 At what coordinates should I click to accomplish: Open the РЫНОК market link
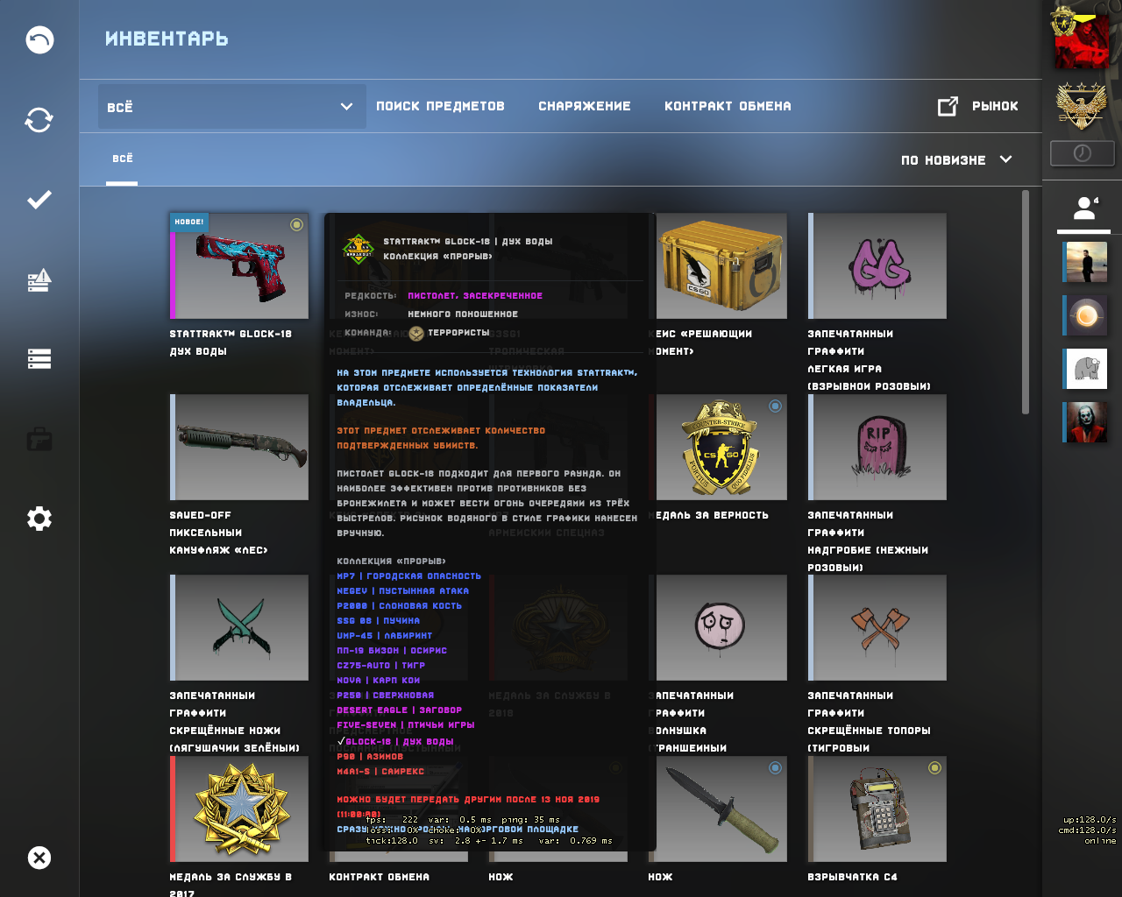995,106
